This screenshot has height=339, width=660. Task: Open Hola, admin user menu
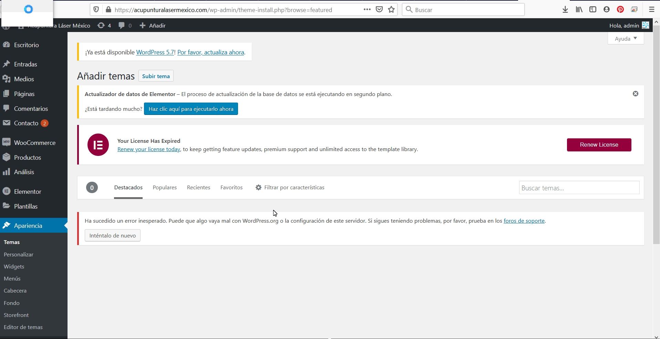629,25
